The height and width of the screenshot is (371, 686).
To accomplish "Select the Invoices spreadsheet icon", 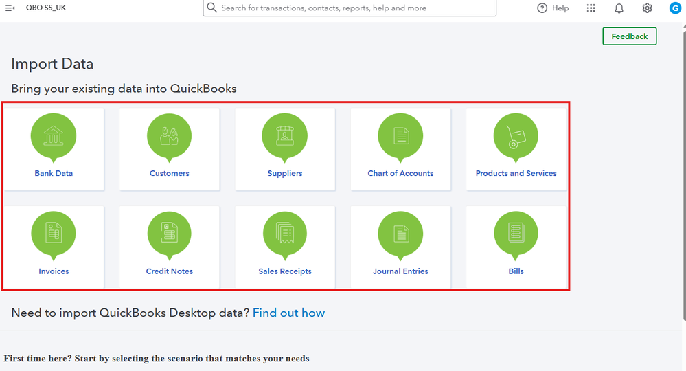I will [54, 234].
